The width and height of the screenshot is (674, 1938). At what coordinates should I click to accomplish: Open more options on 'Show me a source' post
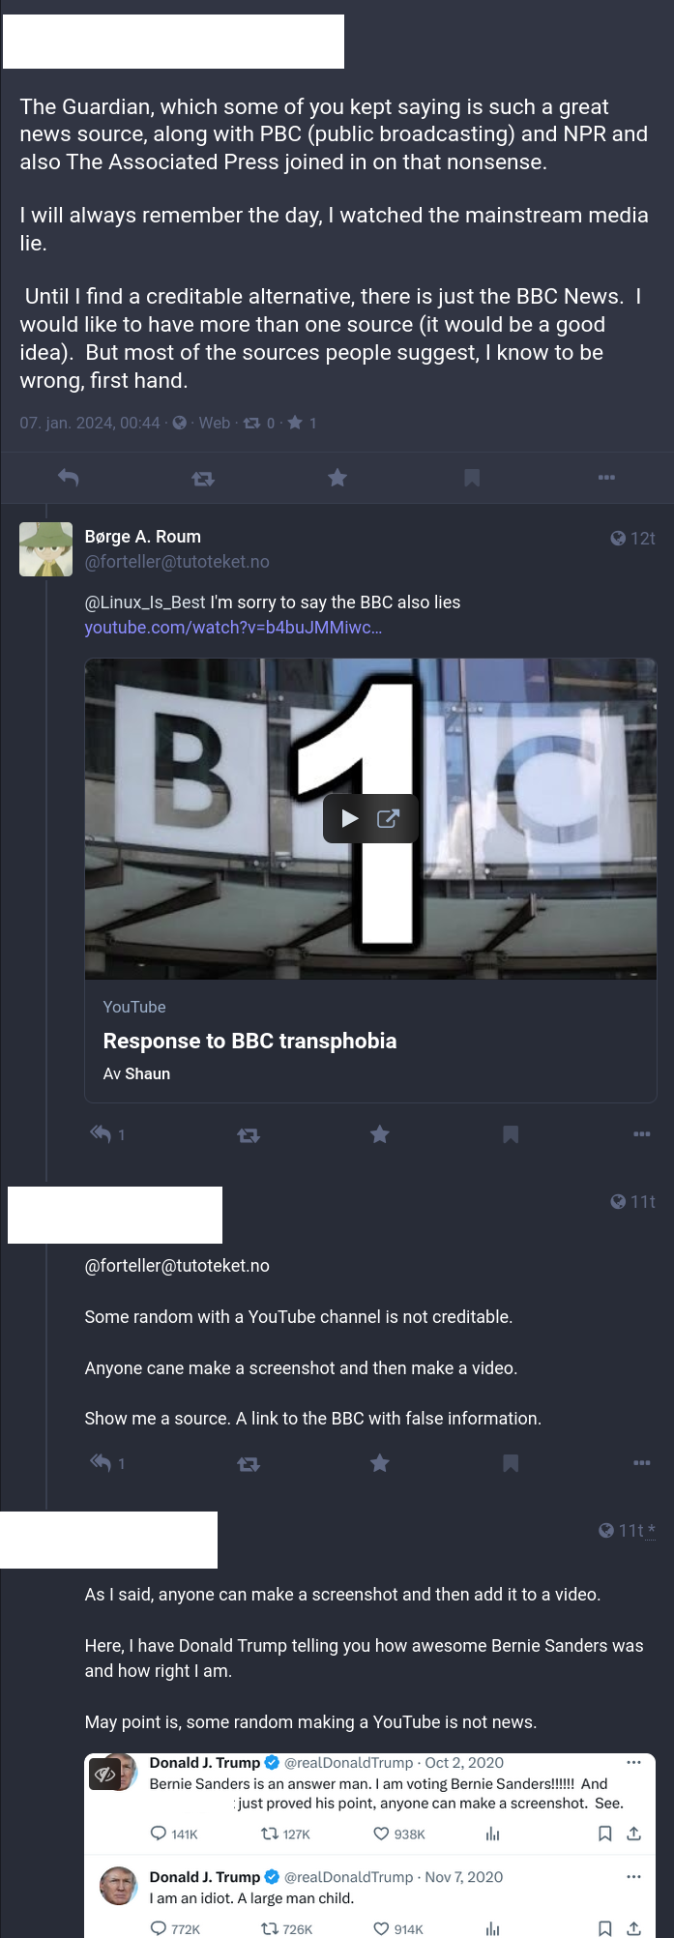642,1463
